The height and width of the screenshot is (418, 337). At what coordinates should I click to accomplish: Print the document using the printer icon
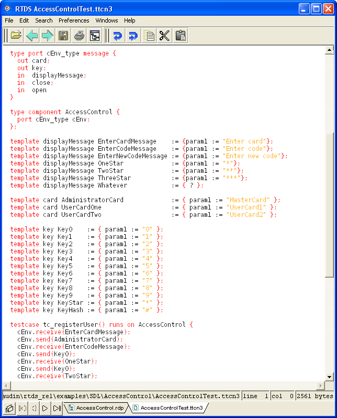point(79,36)
